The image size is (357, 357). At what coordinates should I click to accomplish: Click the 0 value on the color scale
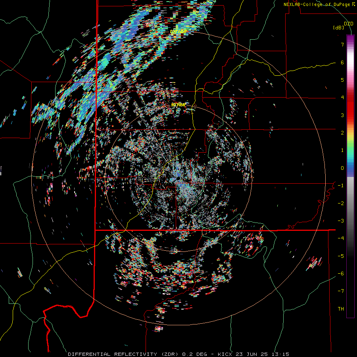click(x=342, y=168)
